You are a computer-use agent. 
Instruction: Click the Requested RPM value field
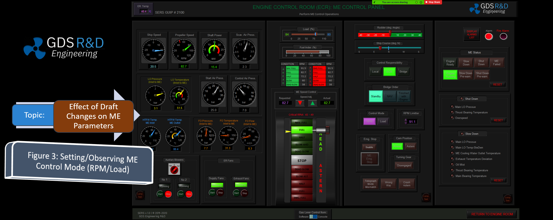[285, 103]
